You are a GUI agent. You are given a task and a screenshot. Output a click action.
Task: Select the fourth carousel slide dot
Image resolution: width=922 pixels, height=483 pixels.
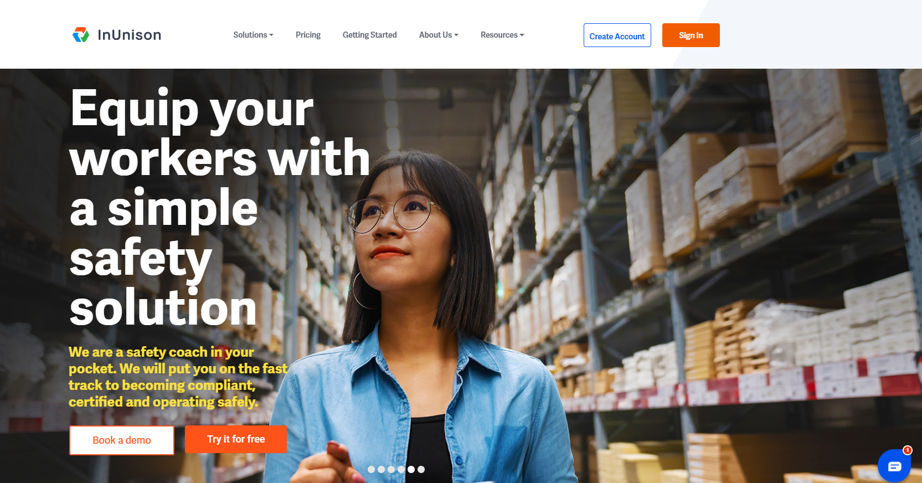401,469
